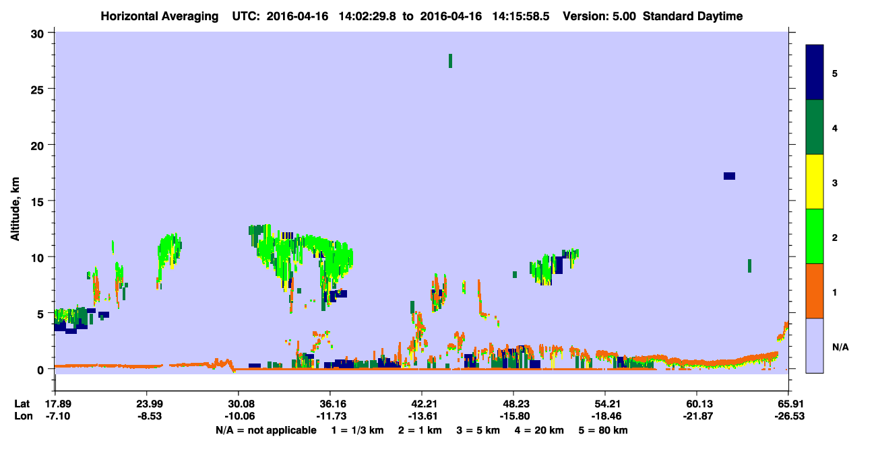Click the colorbar label '3'
876x449 pixels.
(835, 182)
